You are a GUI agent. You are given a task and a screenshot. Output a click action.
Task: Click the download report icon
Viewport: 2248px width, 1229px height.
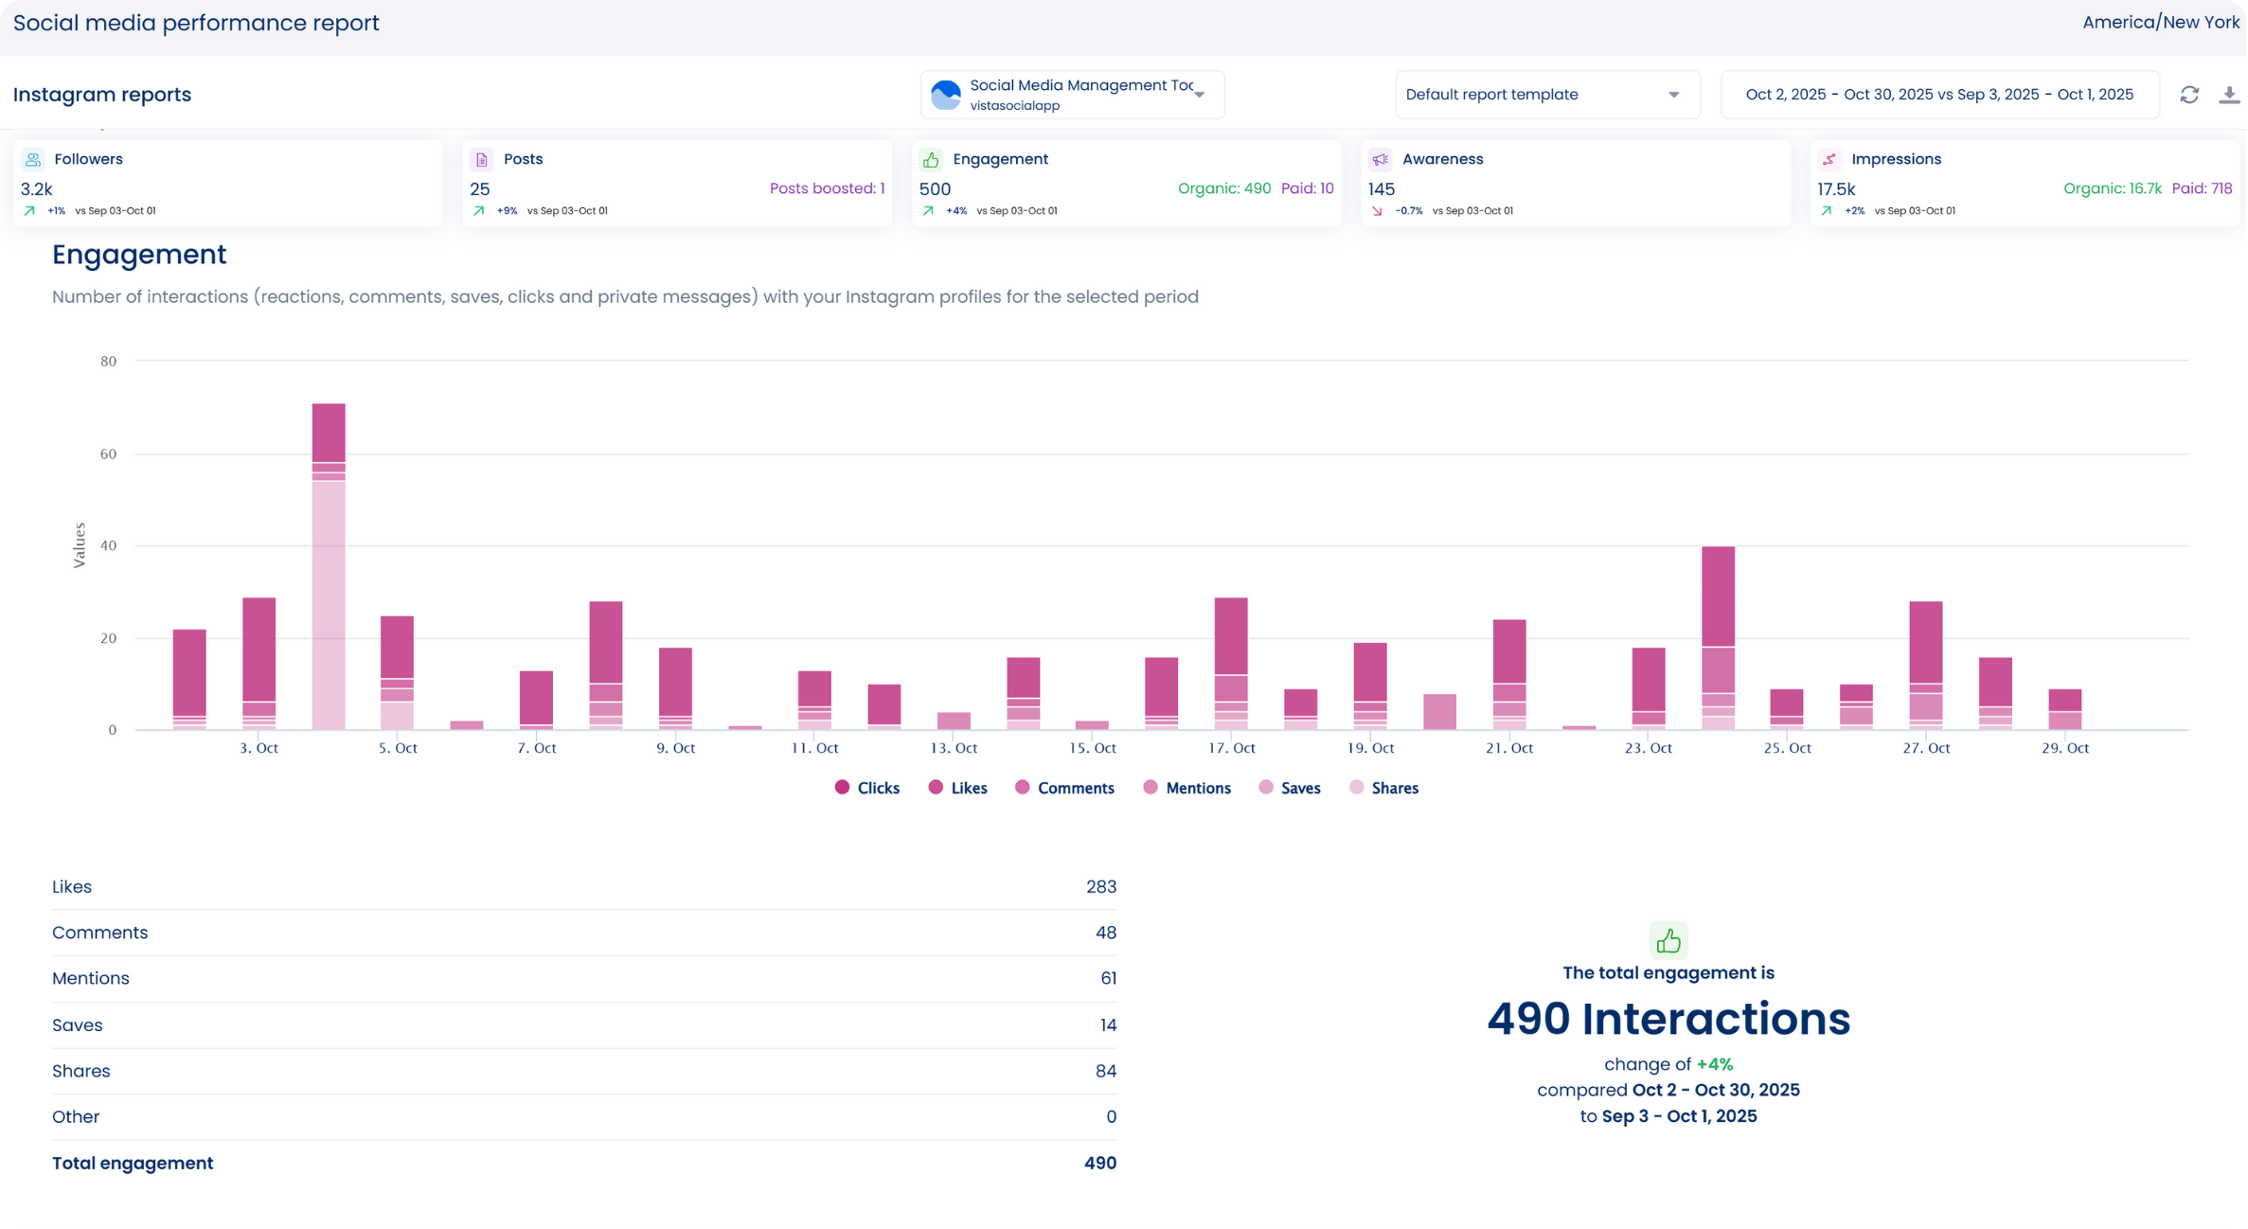click(2228, 95)
